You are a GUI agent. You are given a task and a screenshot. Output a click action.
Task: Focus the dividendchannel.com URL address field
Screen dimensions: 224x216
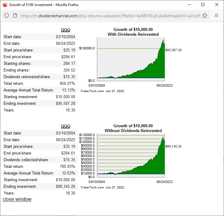[109, 15]
